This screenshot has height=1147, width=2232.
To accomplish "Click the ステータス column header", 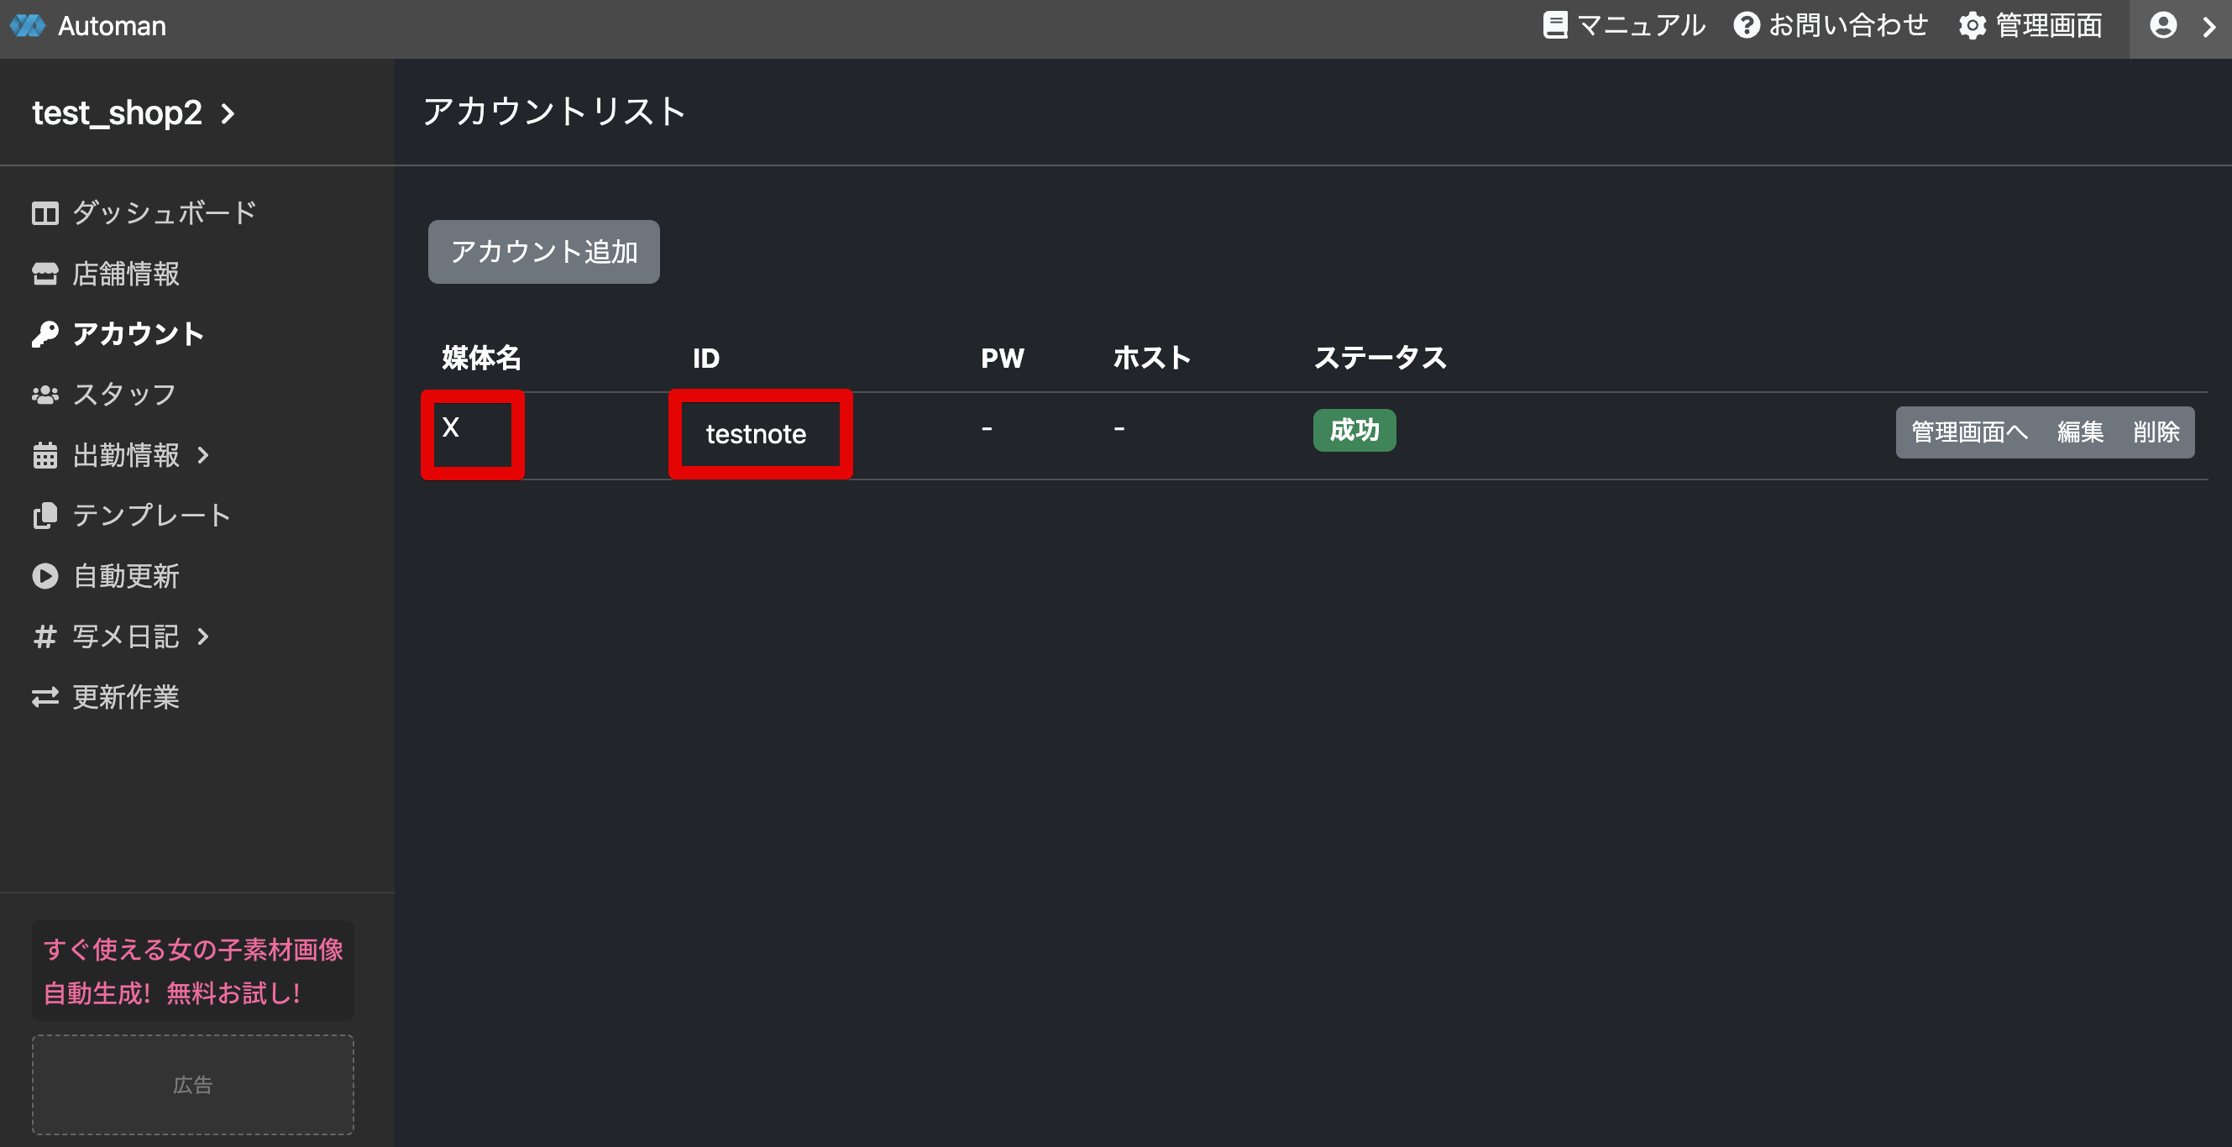I will pyautogui.click(x=1381, y=358).
